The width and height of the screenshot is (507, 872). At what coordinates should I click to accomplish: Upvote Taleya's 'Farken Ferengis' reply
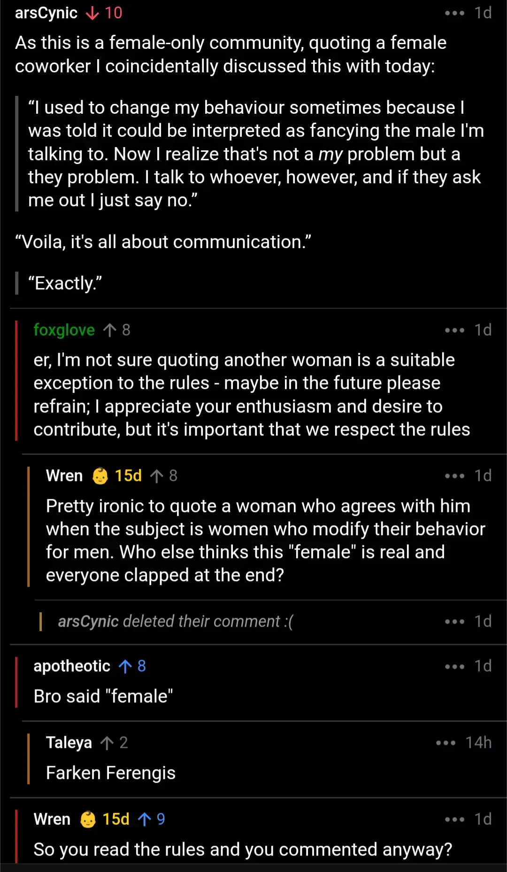pyautogui.click(x=107, y=743)
